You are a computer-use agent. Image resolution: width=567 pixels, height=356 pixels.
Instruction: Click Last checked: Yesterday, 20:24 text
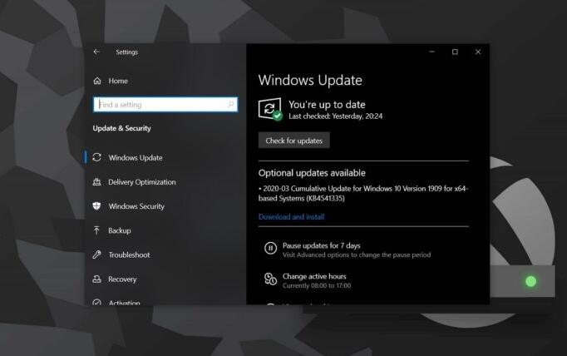coord(336,116)
